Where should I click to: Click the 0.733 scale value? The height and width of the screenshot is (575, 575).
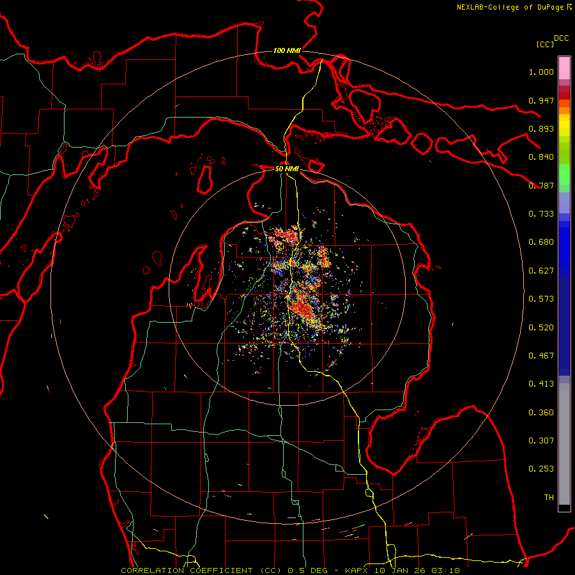tap(541, 214)
